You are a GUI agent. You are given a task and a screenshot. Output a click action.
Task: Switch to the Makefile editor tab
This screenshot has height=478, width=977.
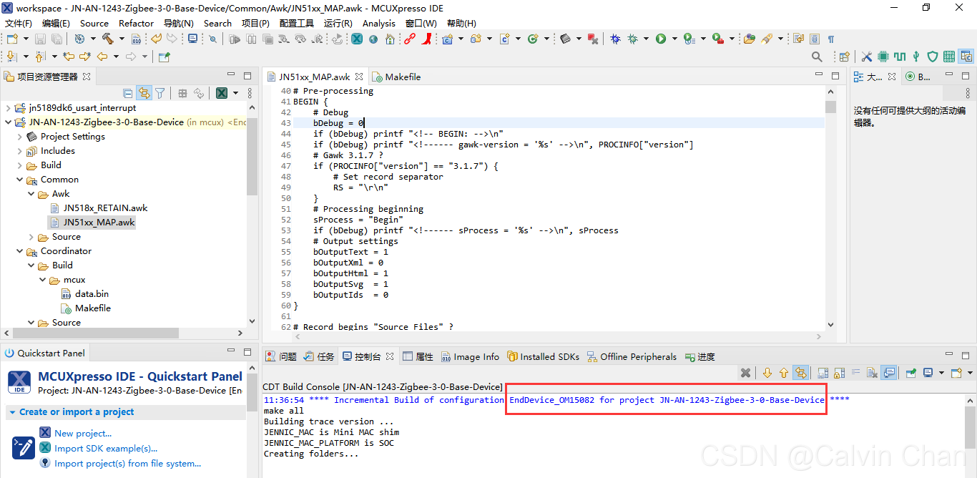point(396,77)
